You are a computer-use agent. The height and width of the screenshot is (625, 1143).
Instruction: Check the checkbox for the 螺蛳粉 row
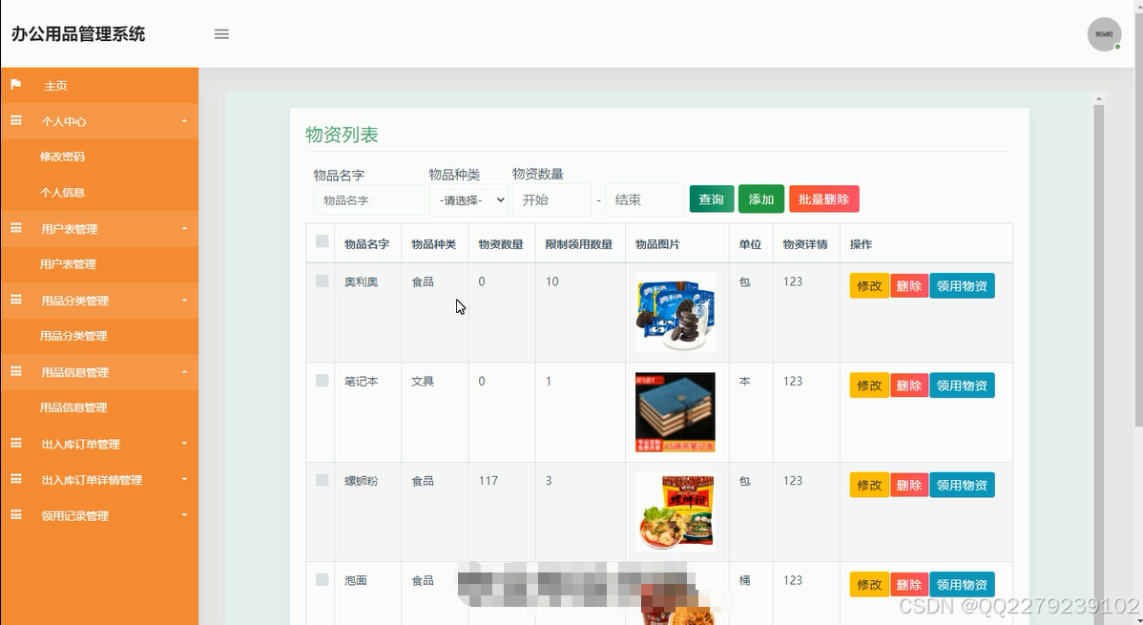point(321,478)
